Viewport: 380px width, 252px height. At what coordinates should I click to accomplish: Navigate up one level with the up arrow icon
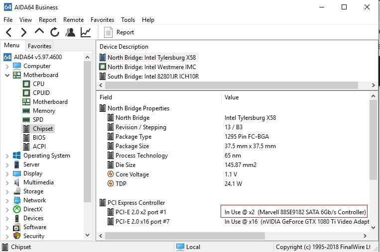(x=39, y=31)
